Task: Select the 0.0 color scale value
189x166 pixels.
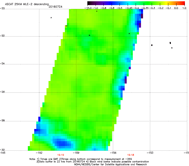Action: pyautogui.click(x=176, y=8)
